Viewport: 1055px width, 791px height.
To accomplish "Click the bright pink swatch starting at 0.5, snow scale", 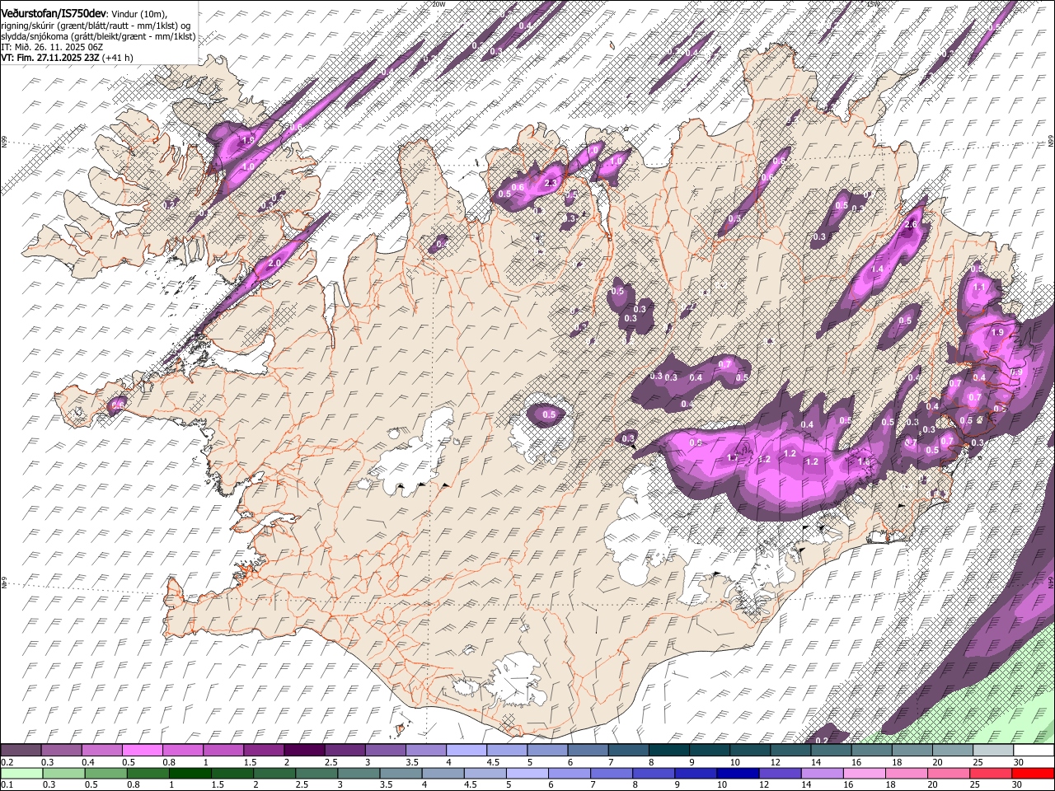I will click(x=142, y=751).
